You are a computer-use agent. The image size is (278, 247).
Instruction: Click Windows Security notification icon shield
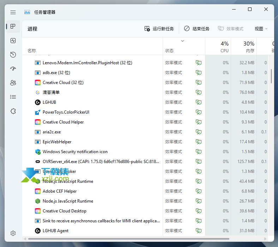pyautogui.click(x=38, y=152)
